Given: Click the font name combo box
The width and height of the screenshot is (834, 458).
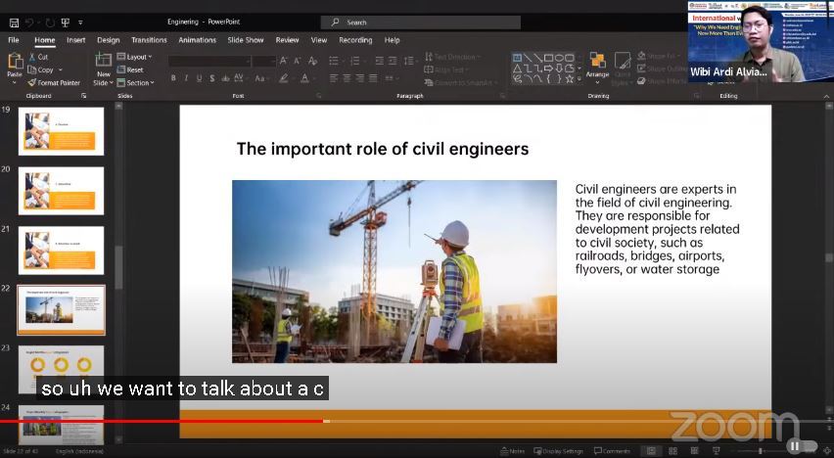Looking at the screenshot, I should click(209, 62).
